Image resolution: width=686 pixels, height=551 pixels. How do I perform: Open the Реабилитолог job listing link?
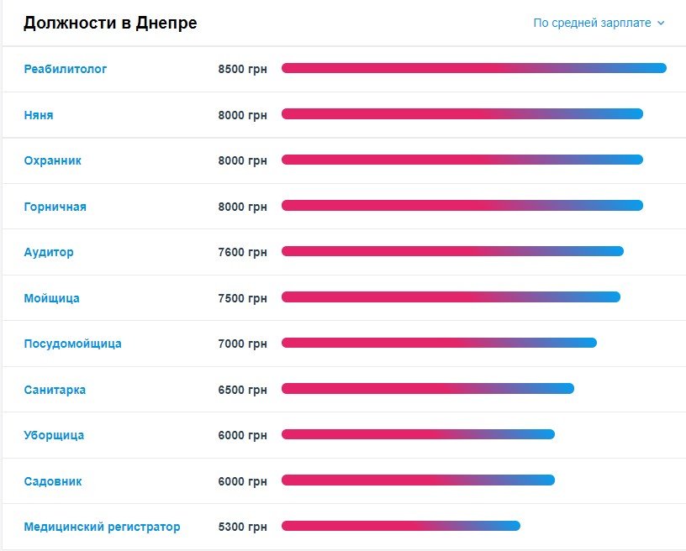[64, 69]
